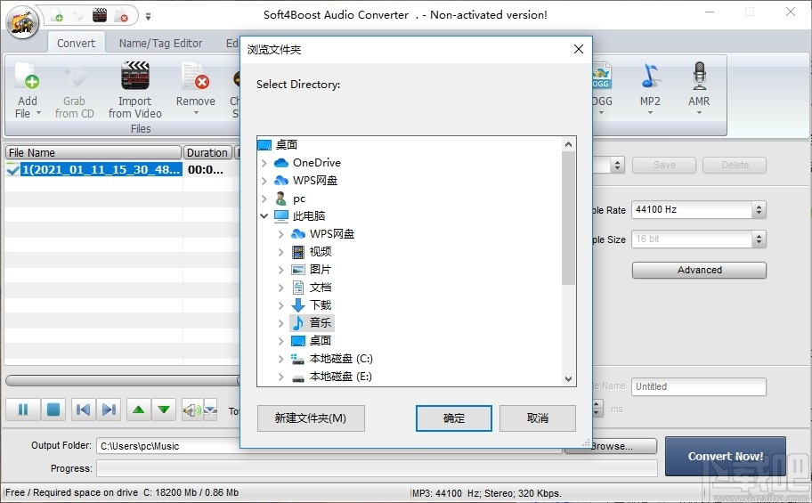Click the green move up arrow
The height and width of the screenshot is (503, 812).
[x=138, y=410]
